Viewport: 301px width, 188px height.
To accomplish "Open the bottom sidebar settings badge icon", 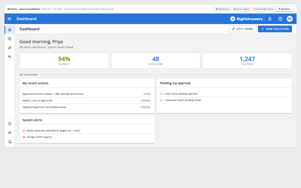I will [10, 142].
